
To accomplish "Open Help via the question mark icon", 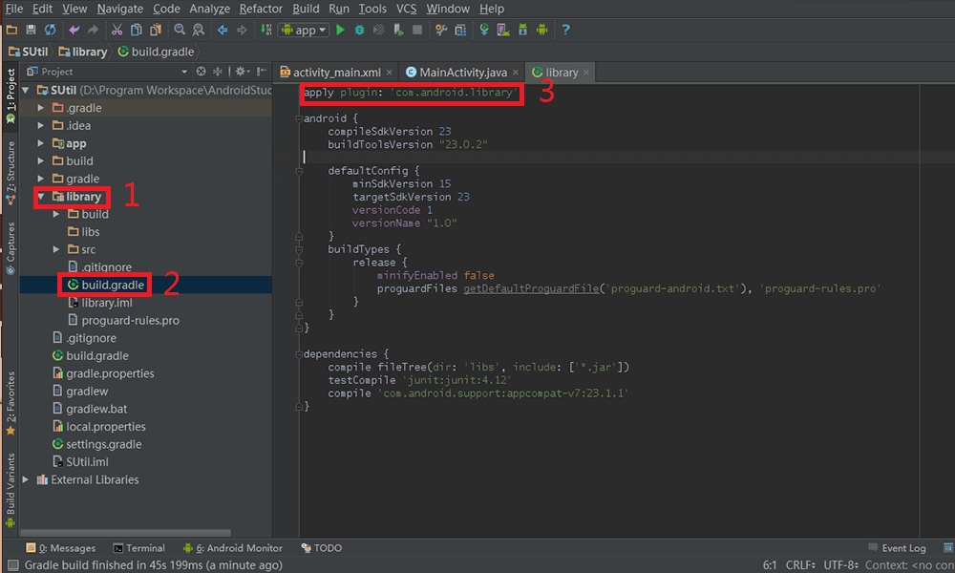I will pyautogui.click(x=565, y=31).
